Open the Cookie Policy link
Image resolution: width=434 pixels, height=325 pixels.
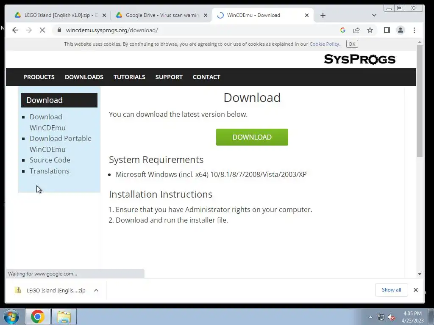(324, 44)
